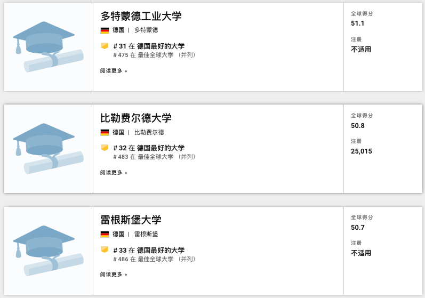Click the German flag icon beside 多特蒙德

pyautogui.click(x=105, y=30)
